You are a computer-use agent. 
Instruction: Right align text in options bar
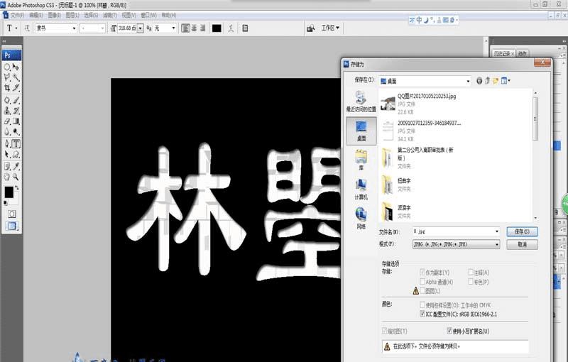pos(202,28)
